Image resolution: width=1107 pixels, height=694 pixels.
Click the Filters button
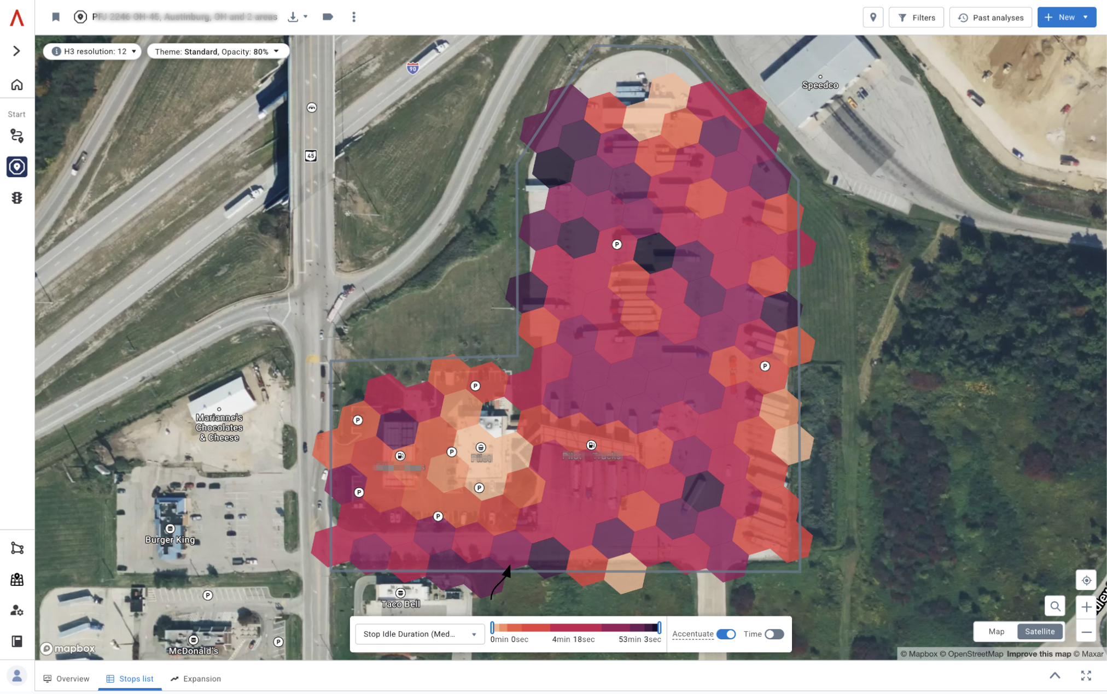pyautogui.click(x=917, y=17)
